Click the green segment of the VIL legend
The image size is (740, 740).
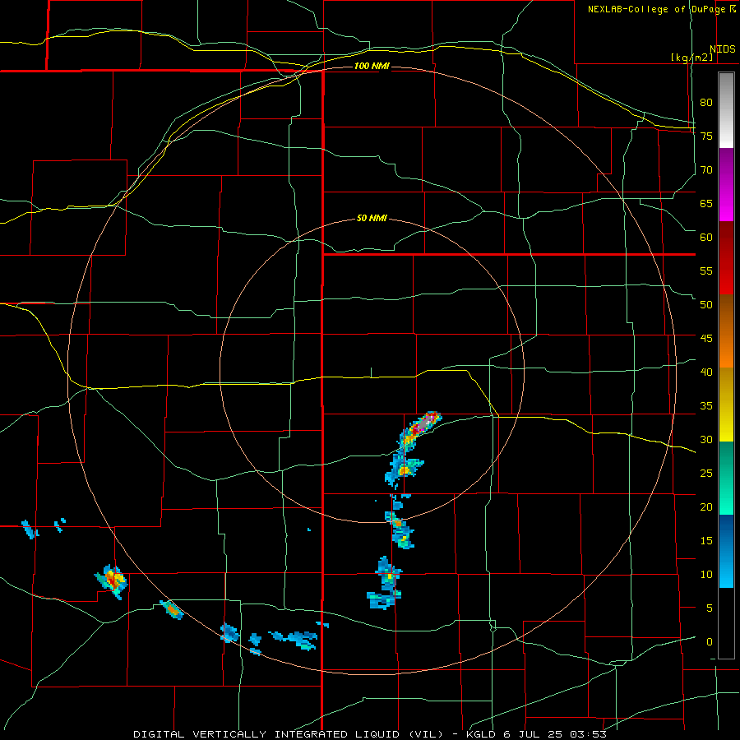tap(726, 478)
